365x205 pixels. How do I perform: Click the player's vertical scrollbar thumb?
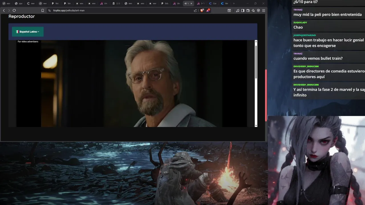tap(256, 61)
